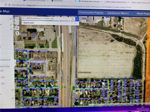The image size is (150, 112).
Task: Click address label 1304 on map
Action: pos(28,89)
